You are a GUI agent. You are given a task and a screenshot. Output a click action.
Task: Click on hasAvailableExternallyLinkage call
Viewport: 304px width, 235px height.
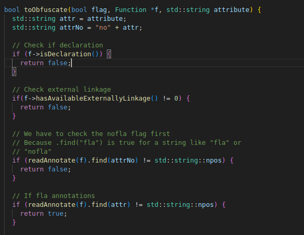tap(93, 98)
